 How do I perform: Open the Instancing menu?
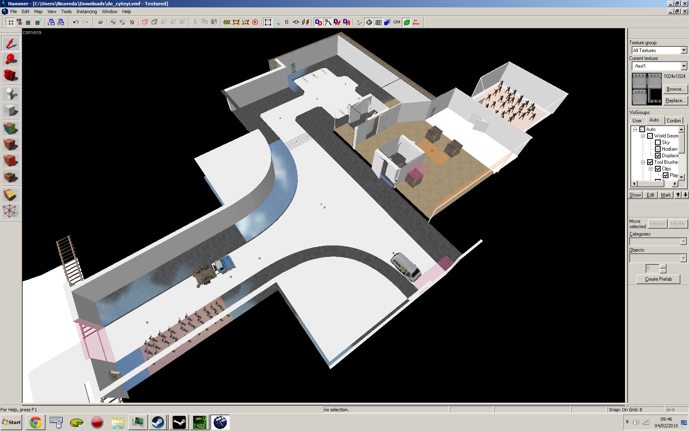tap(87, 11)
